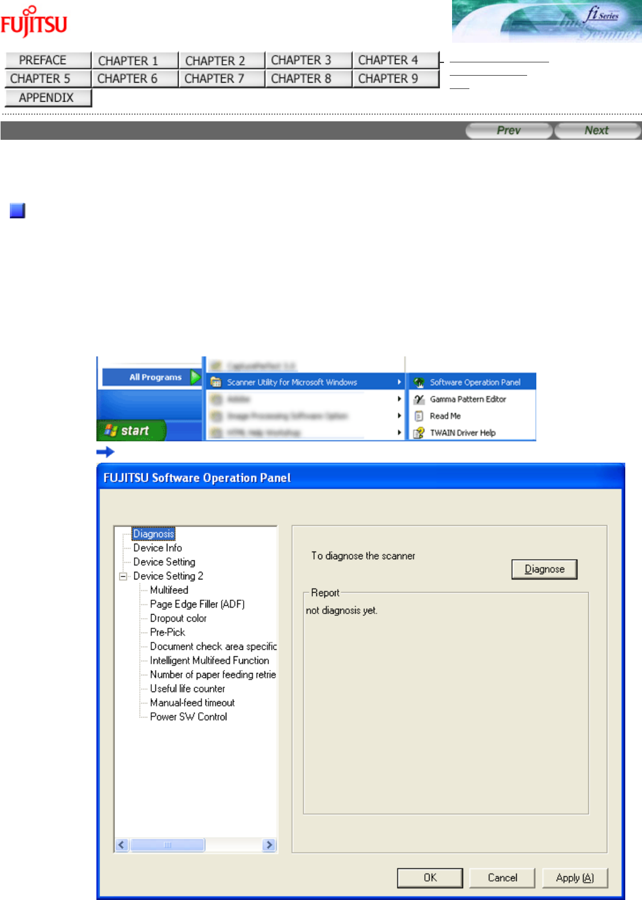Image resolution: width=642 pixels, height=900 pixels.
Task: Click the Read Me document icon
Action: tap(419, 416)
